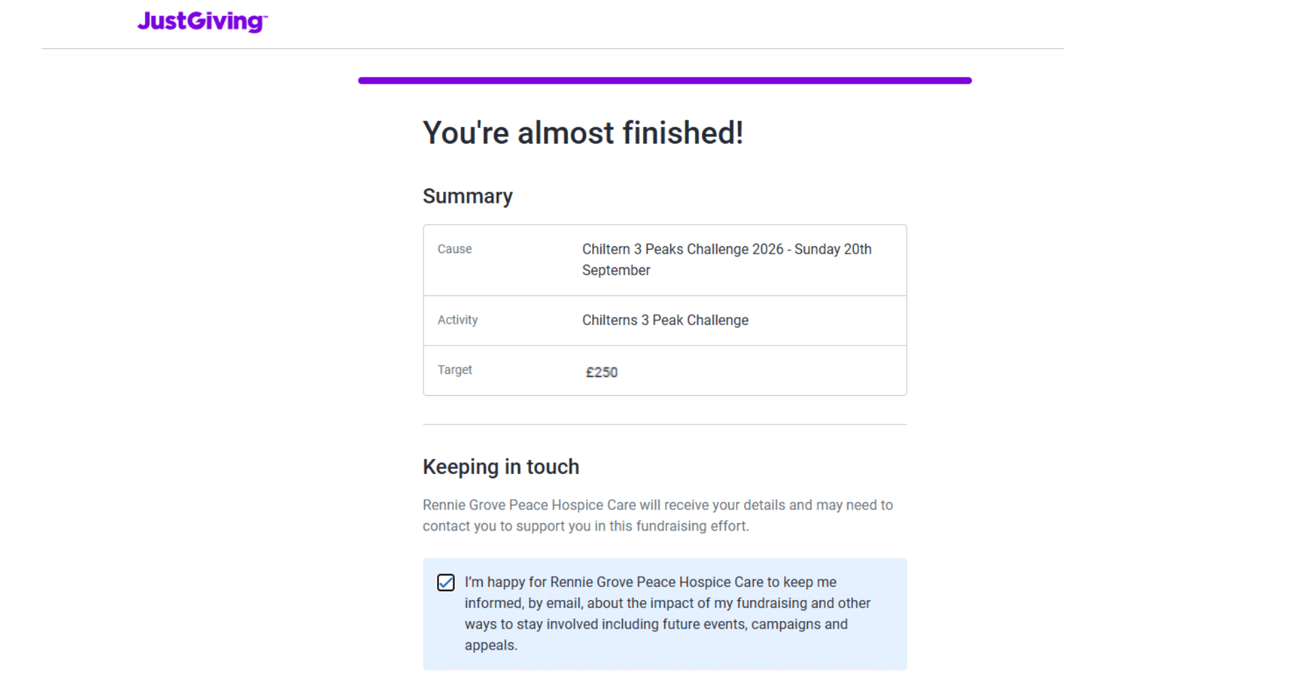This screenshot has height=687, width=1307.
Task: Click the Chiltern 3 Peaks Challenge 2026 text
Action: point(726,250)
